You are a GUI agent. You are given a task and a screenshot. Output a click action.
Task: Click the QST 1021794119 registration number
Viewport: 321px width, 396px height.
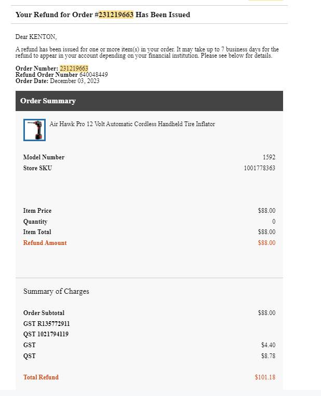[x=46, y=334]
